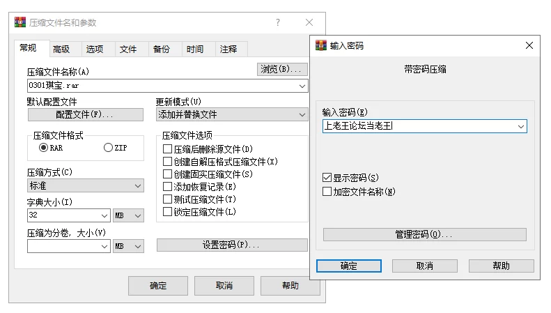551x313 pixels.
Task: Click the 设置密码 button
Action: (x=232, y=245)
